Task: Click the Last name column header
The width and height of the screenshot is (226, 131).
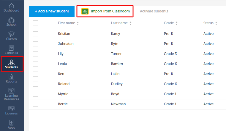Action: [x=119, y=23]
